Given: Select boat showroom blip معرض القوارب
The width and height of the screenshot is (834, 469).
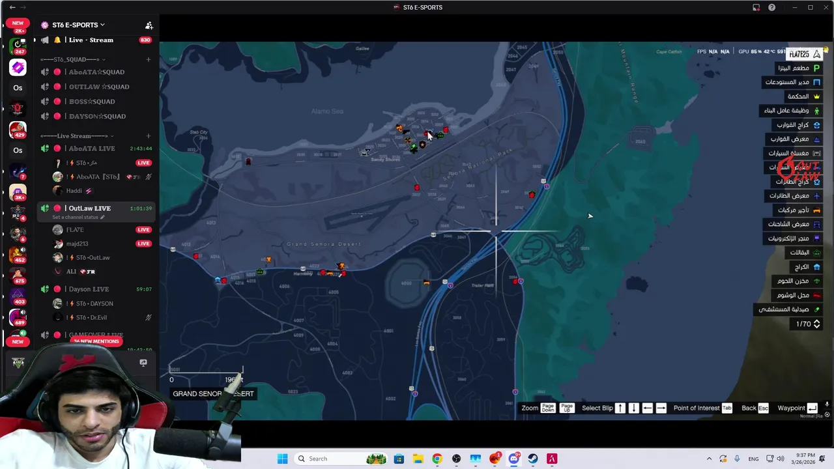Looking at the screenshot, I should click(795, 139).
